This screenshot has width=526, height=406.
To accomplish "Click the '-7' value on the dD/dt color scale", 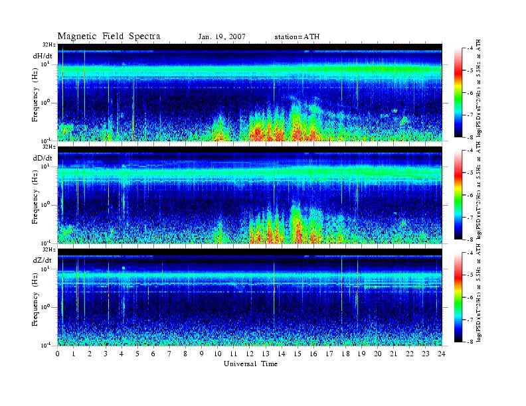I will 470,217.
